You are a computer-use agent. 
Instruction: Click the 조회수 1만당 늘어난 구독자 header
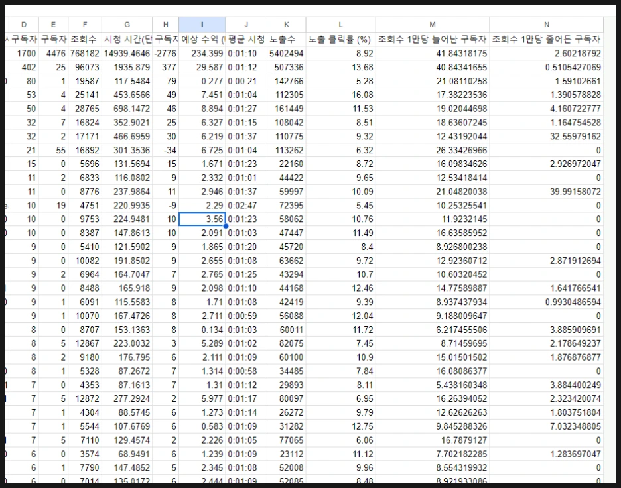pyautogui.click(x=433, y=39)
